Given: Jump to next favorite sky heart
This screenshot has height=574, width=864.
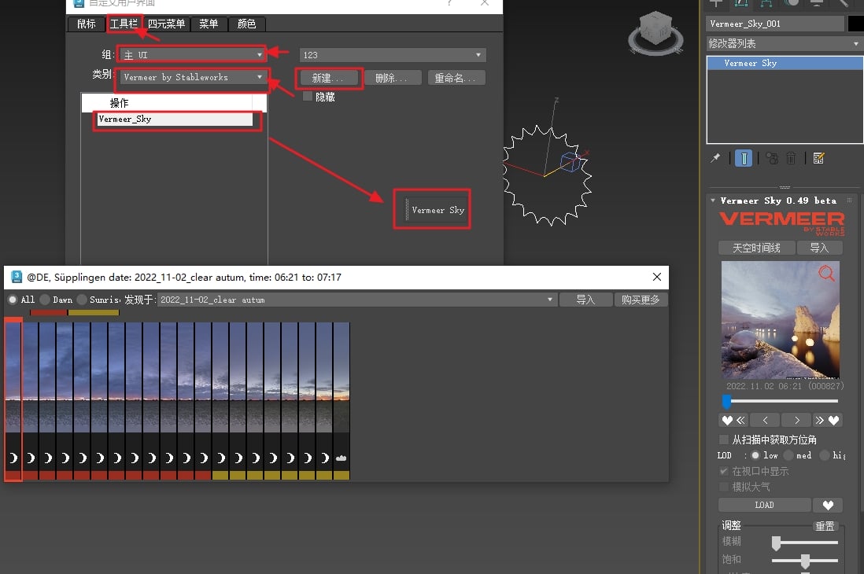Looking at the screenshot, I should pos(833,421).
